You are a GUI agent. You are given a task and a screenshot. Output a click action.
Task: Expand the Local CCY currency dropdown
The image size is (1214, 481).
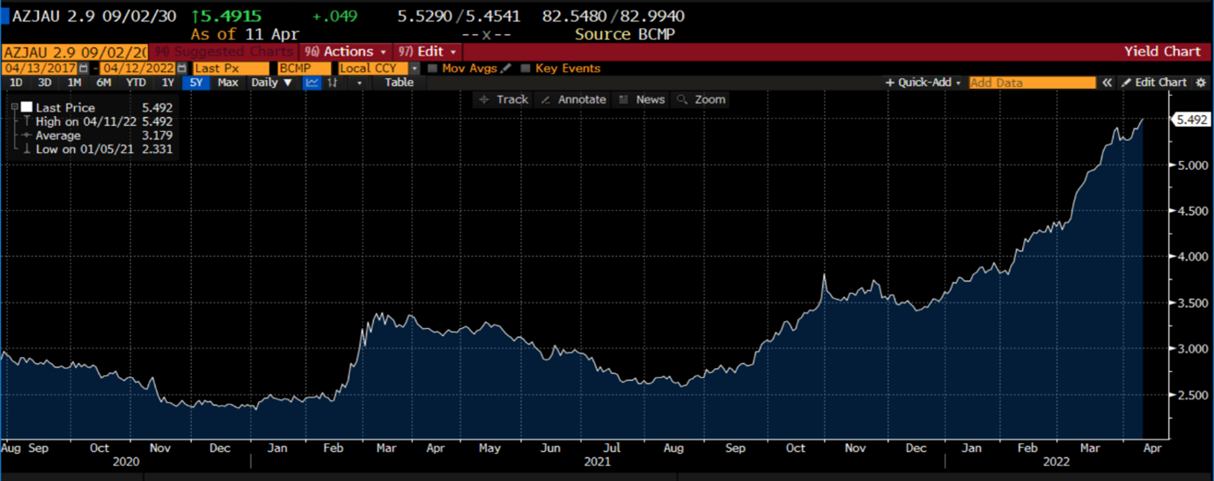pos(415,69)
